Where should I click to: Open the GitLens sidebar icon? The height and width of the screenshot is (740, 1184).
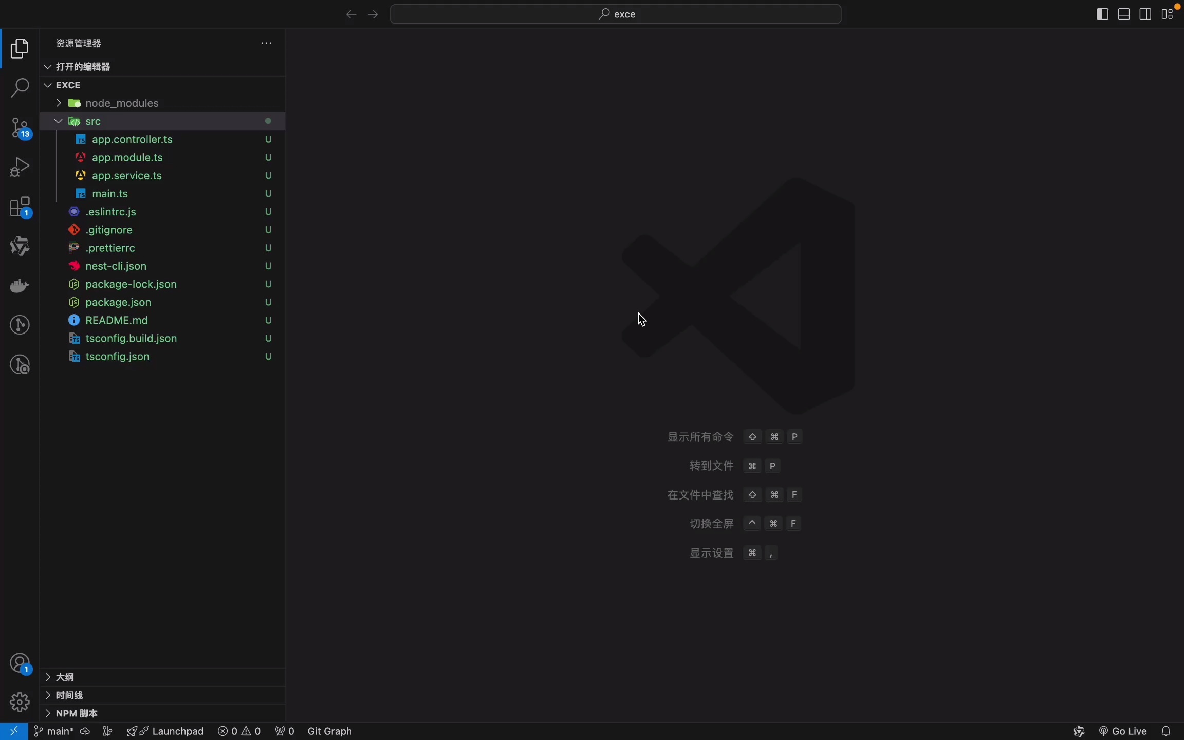pyautogui.click(x=20, y=324)
